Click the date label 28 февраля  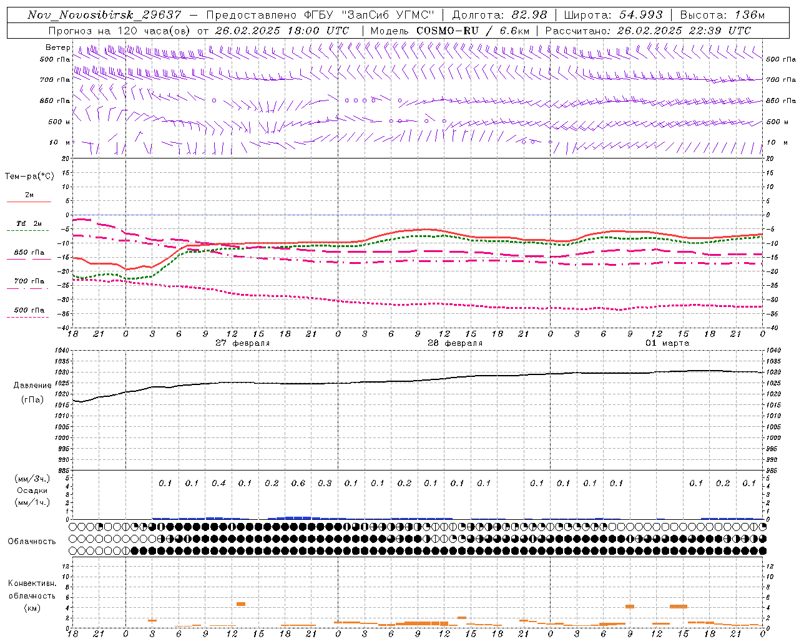[455, 343]
